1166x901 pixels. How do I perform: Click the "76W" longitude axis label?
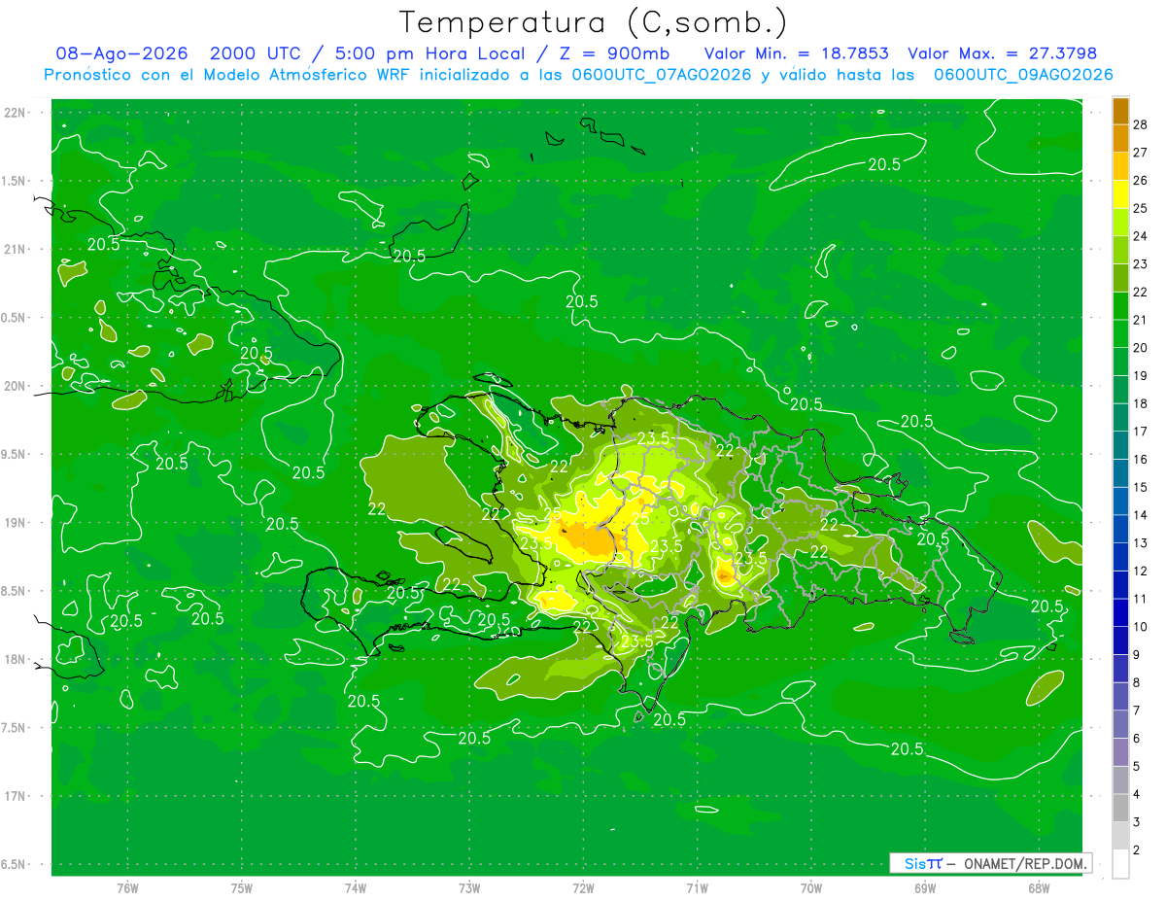[x=127, y=888]
